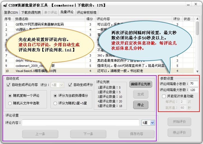Open the disabled 评分 5星 dropdown
The height and width of the screenshot is (144, 203).
[x=57, y=85]
